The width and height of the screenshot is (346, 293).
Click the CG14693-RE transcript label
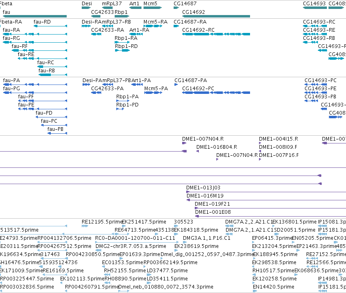[319, 30]
